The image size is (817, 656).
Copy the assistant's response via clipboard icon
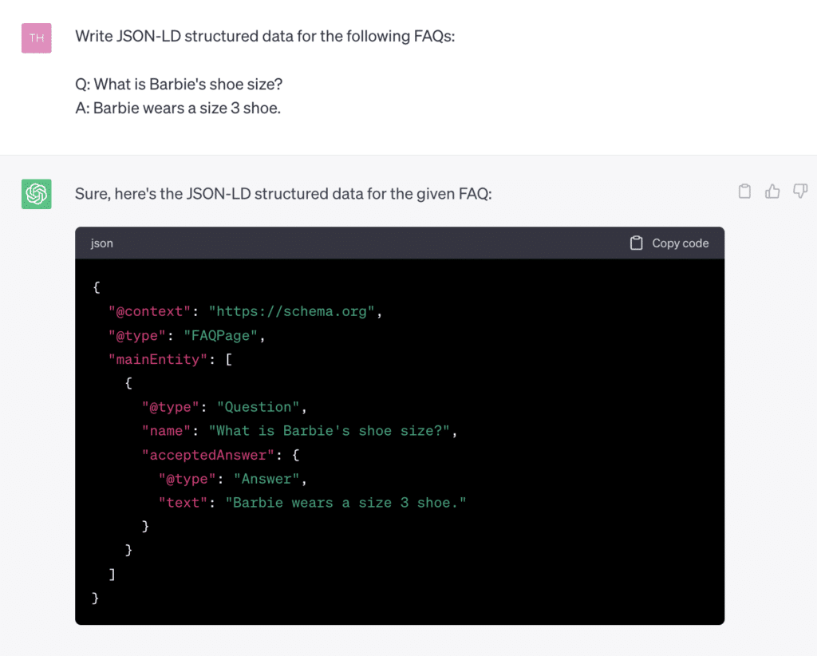click(744, 191)
